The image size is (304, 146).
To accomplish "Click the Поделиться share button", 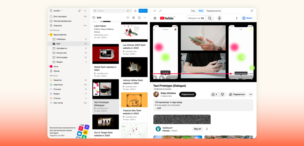I will click(x=237, y=94).
